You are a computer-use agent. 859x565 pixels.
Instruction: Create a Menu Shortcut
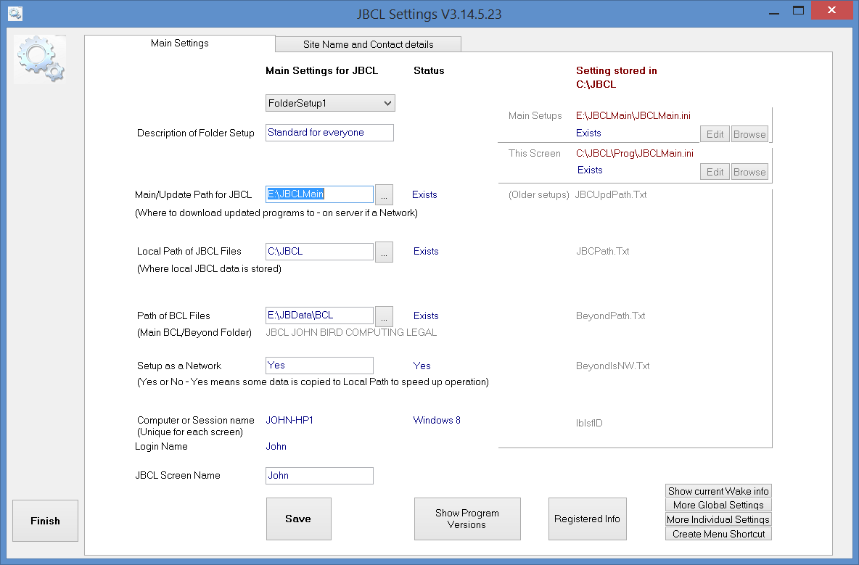[x=718, y=533]
